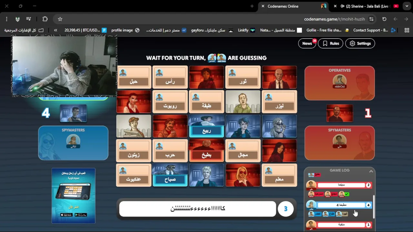The width and height of the screenshot is (413, 232).
Task: Open the Linkfly bookmark
Action: pos(246,30)
